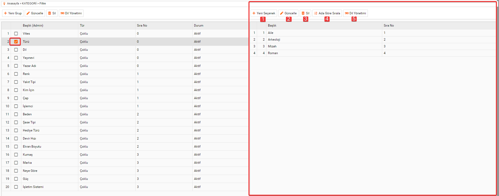Click the Vites group title
This screenshot has height=196, width=499.
[x=26, y=34]
